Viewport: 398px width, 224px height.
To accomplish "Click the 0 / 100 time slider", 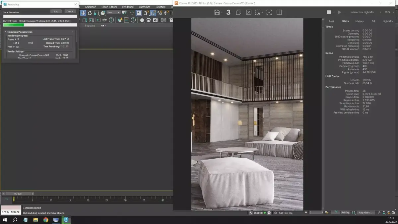I will coord(18,193).
